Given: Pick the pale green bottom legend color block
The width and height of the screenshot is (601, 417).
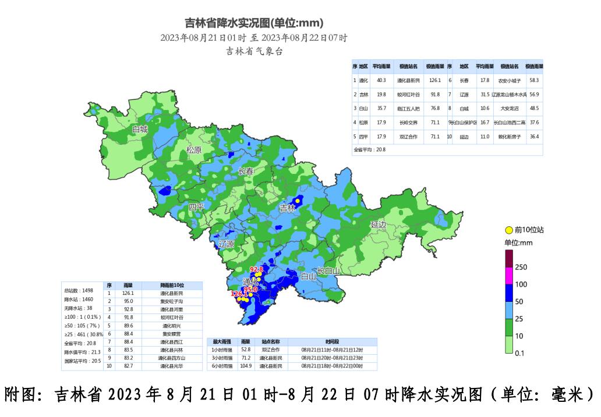Looking at the screenshot, I should pyautogui.click(x=508, y=345).
